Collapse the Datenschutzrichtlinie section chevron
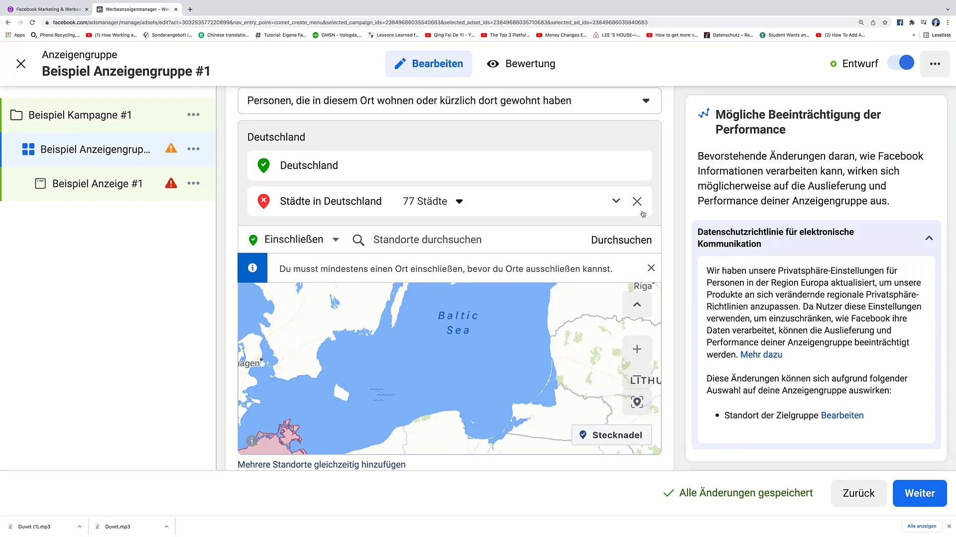The height and width of the screenshot is (537, 956). pos(929,238)
